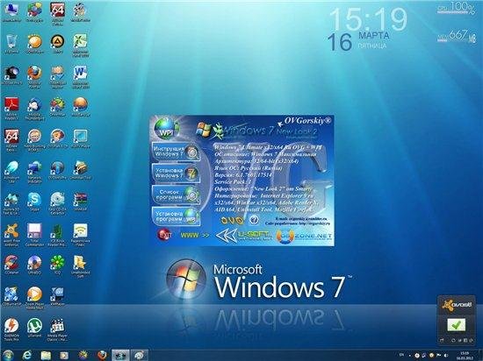Click the red Exit button in WPI window
The width and height of the screenshot is (483, 361).
click(x=164, y=235)
